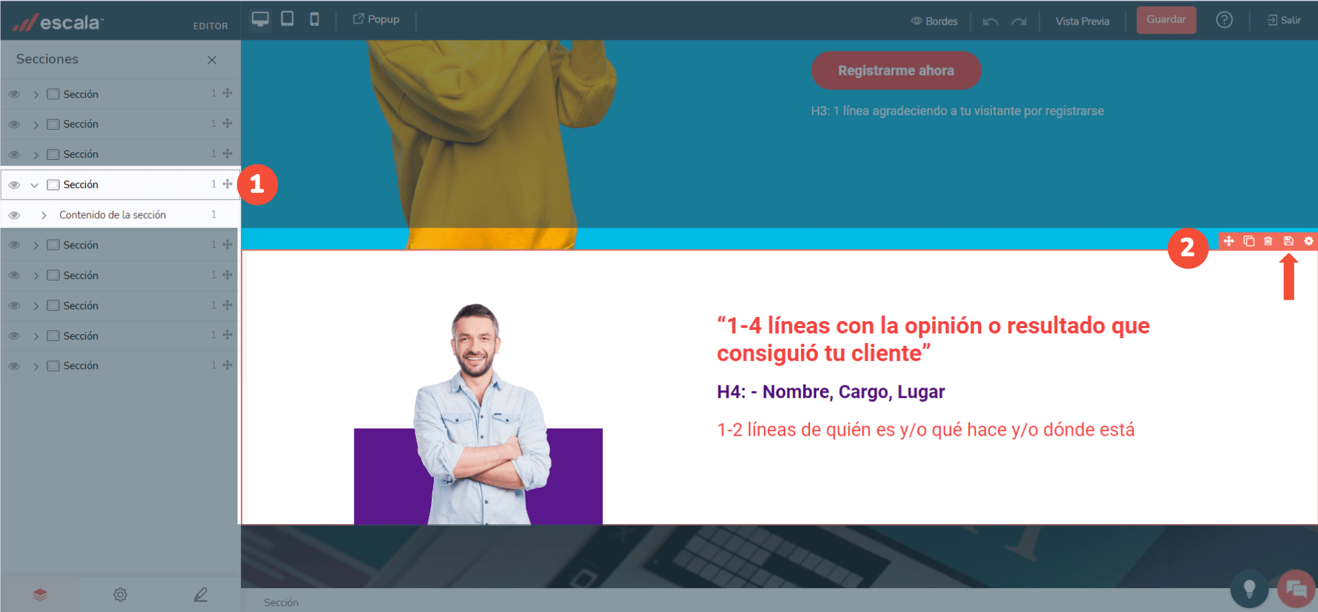Click move handle of bottom-most Sección row
Screen dimensions: 1318x612
tap(227, 365)
